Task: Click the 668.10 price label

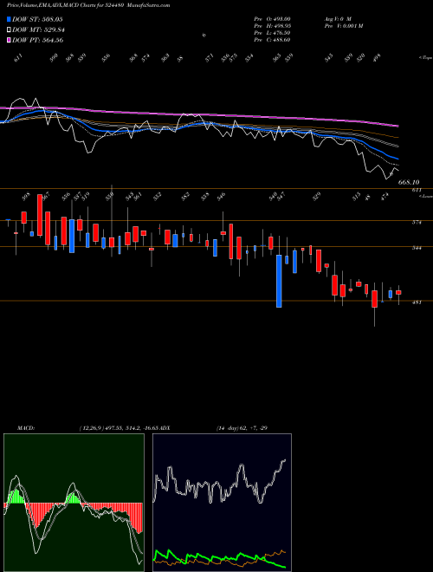Action: tap(409, 182)
